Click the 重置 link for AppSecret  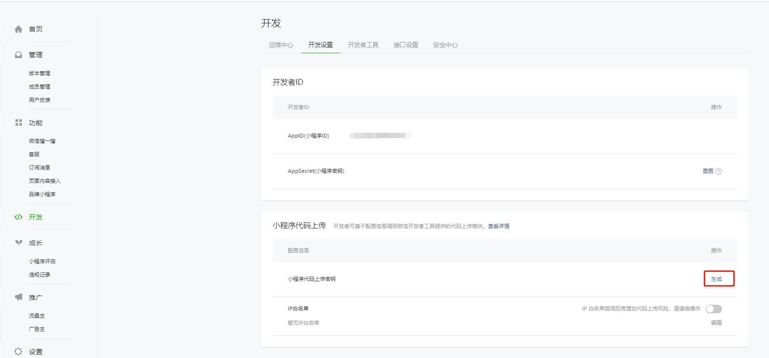click(708, 171)
